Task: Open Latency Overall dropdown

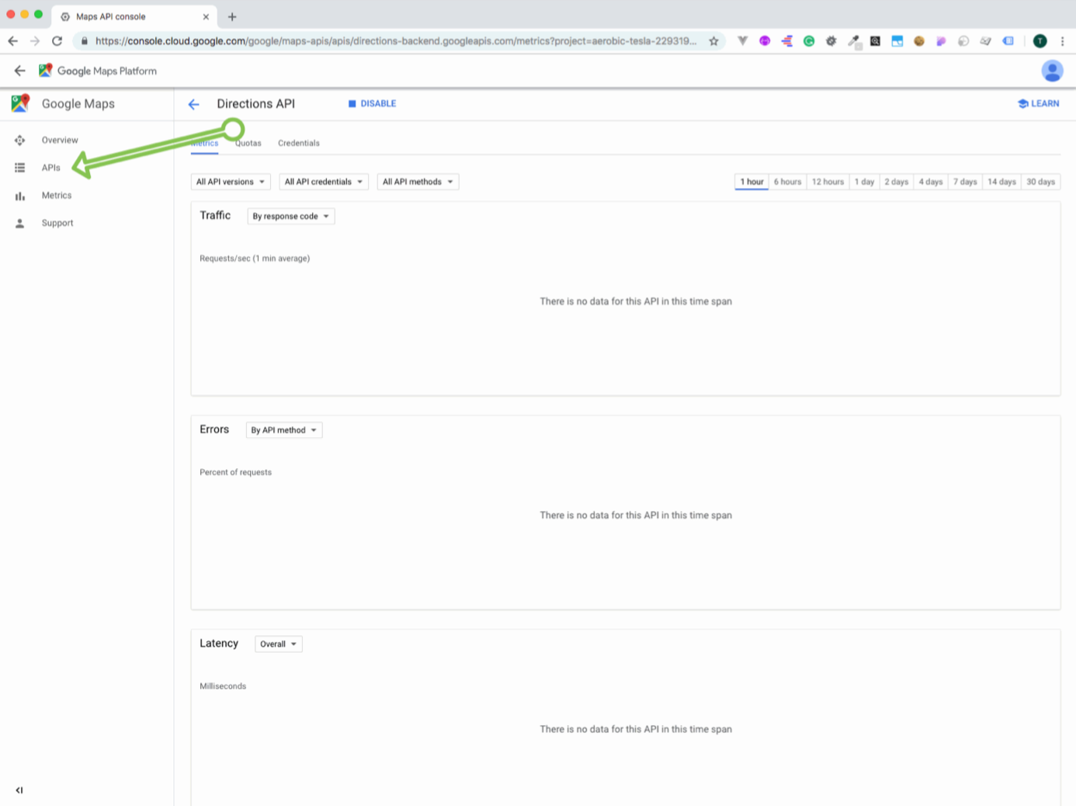Action: (x=278, y=644)
